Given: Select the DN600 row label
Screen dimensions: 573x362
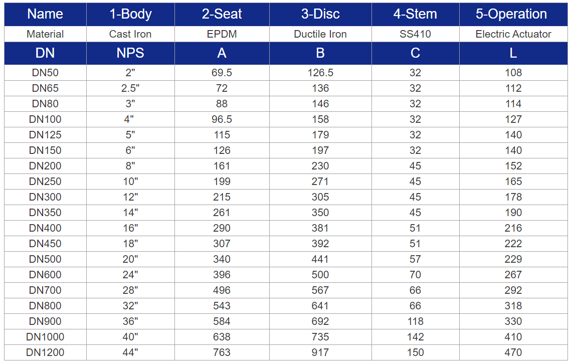Looking at the screenshot, I should 45,275.
